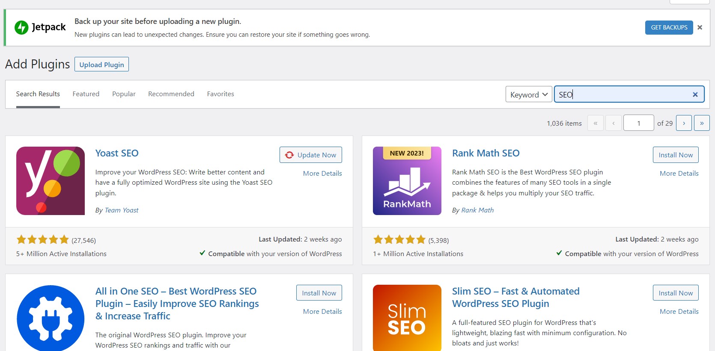715x351 pixels.
Task: Open the Recommended plugins tab
Action: coord(171,94)
